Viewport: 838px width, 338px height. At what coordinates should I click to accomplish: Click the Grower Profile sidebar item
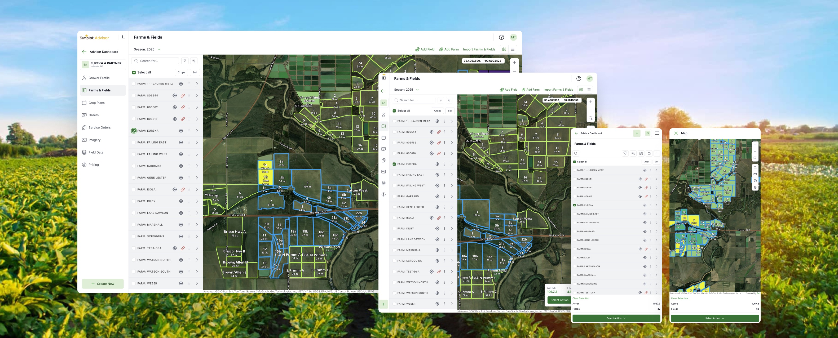point(99,78)
